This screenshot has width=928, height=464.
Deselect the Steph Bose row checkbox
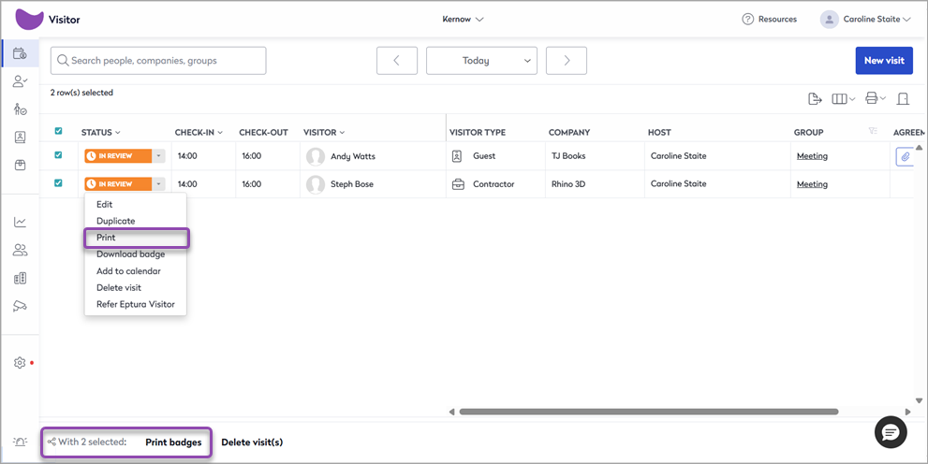click(x=58, y=183)
